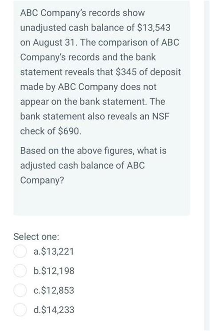Image resolution: width=210 pixels, height=331 pixels.
Task: Tap the c.$12,853 answer text
Action: [54, 290]
